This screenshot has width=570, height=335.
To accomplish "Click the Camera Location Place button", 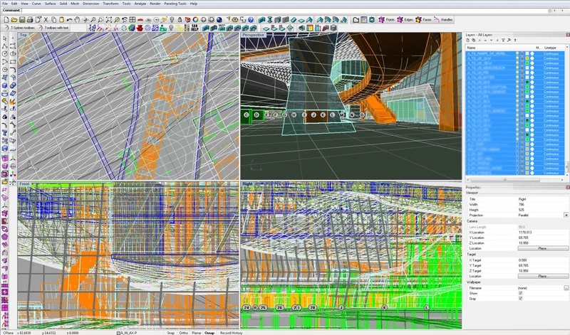I will (x=542, y=248).
